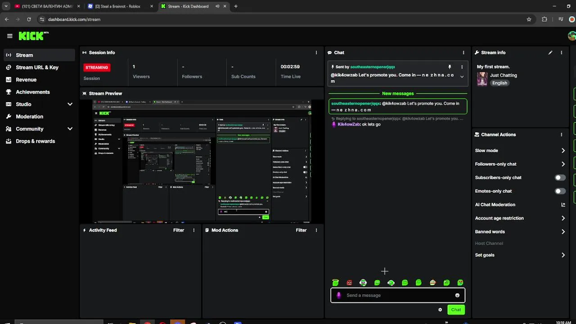Open the hamburger navigation menu

[9, 36]
